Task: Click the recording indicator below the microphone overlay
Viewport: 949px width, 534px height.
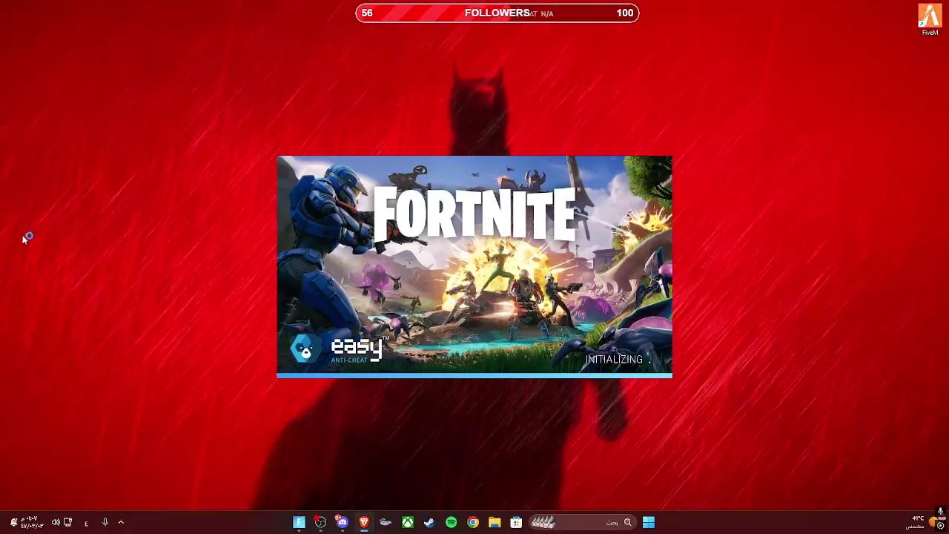Action: (x=940, y=526)
